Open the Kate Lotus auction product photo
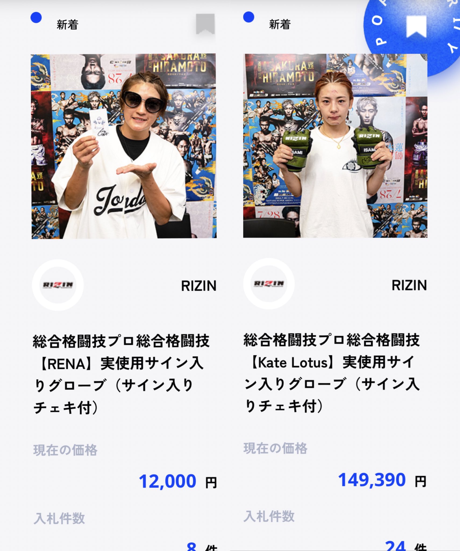The image size is (460, 551). [x=335, y=146]
